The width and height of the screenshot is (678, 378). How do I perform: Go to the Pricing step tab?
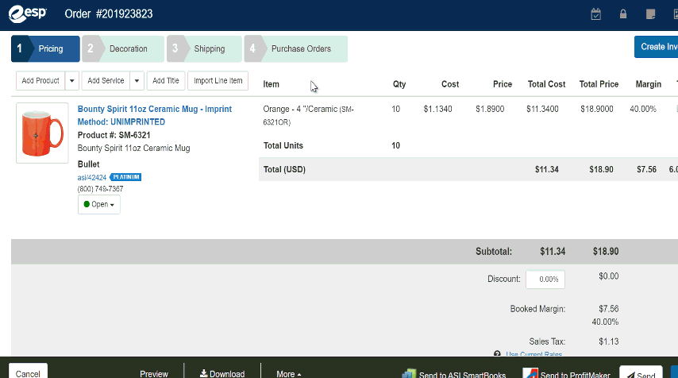pyautogui.click(x=45, y=48)
